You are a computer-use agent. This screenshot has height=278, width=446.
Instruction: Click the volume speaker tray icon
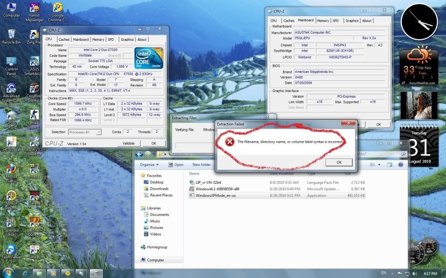point(415,274)
